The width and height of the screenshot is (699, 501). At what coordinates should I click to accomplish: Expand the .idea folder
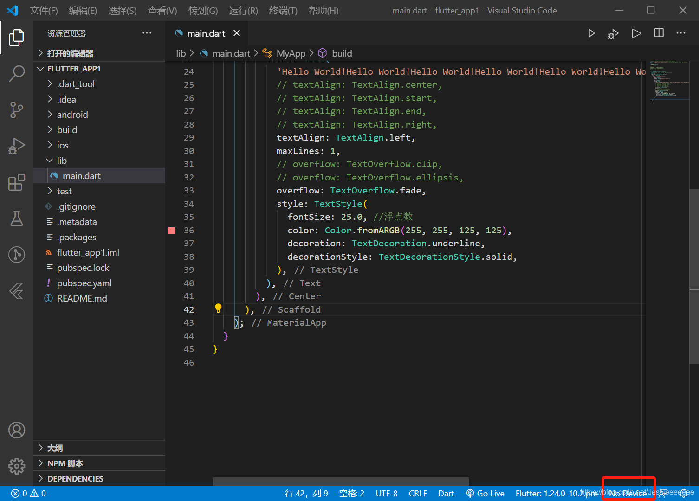(x=100, y=99)
